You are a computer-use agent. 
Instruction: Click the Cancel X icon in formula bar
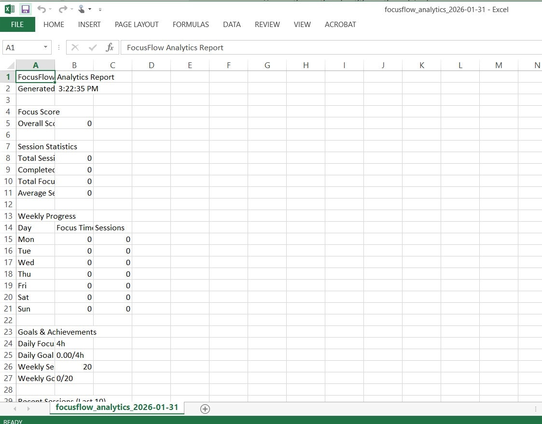[75, 47]
